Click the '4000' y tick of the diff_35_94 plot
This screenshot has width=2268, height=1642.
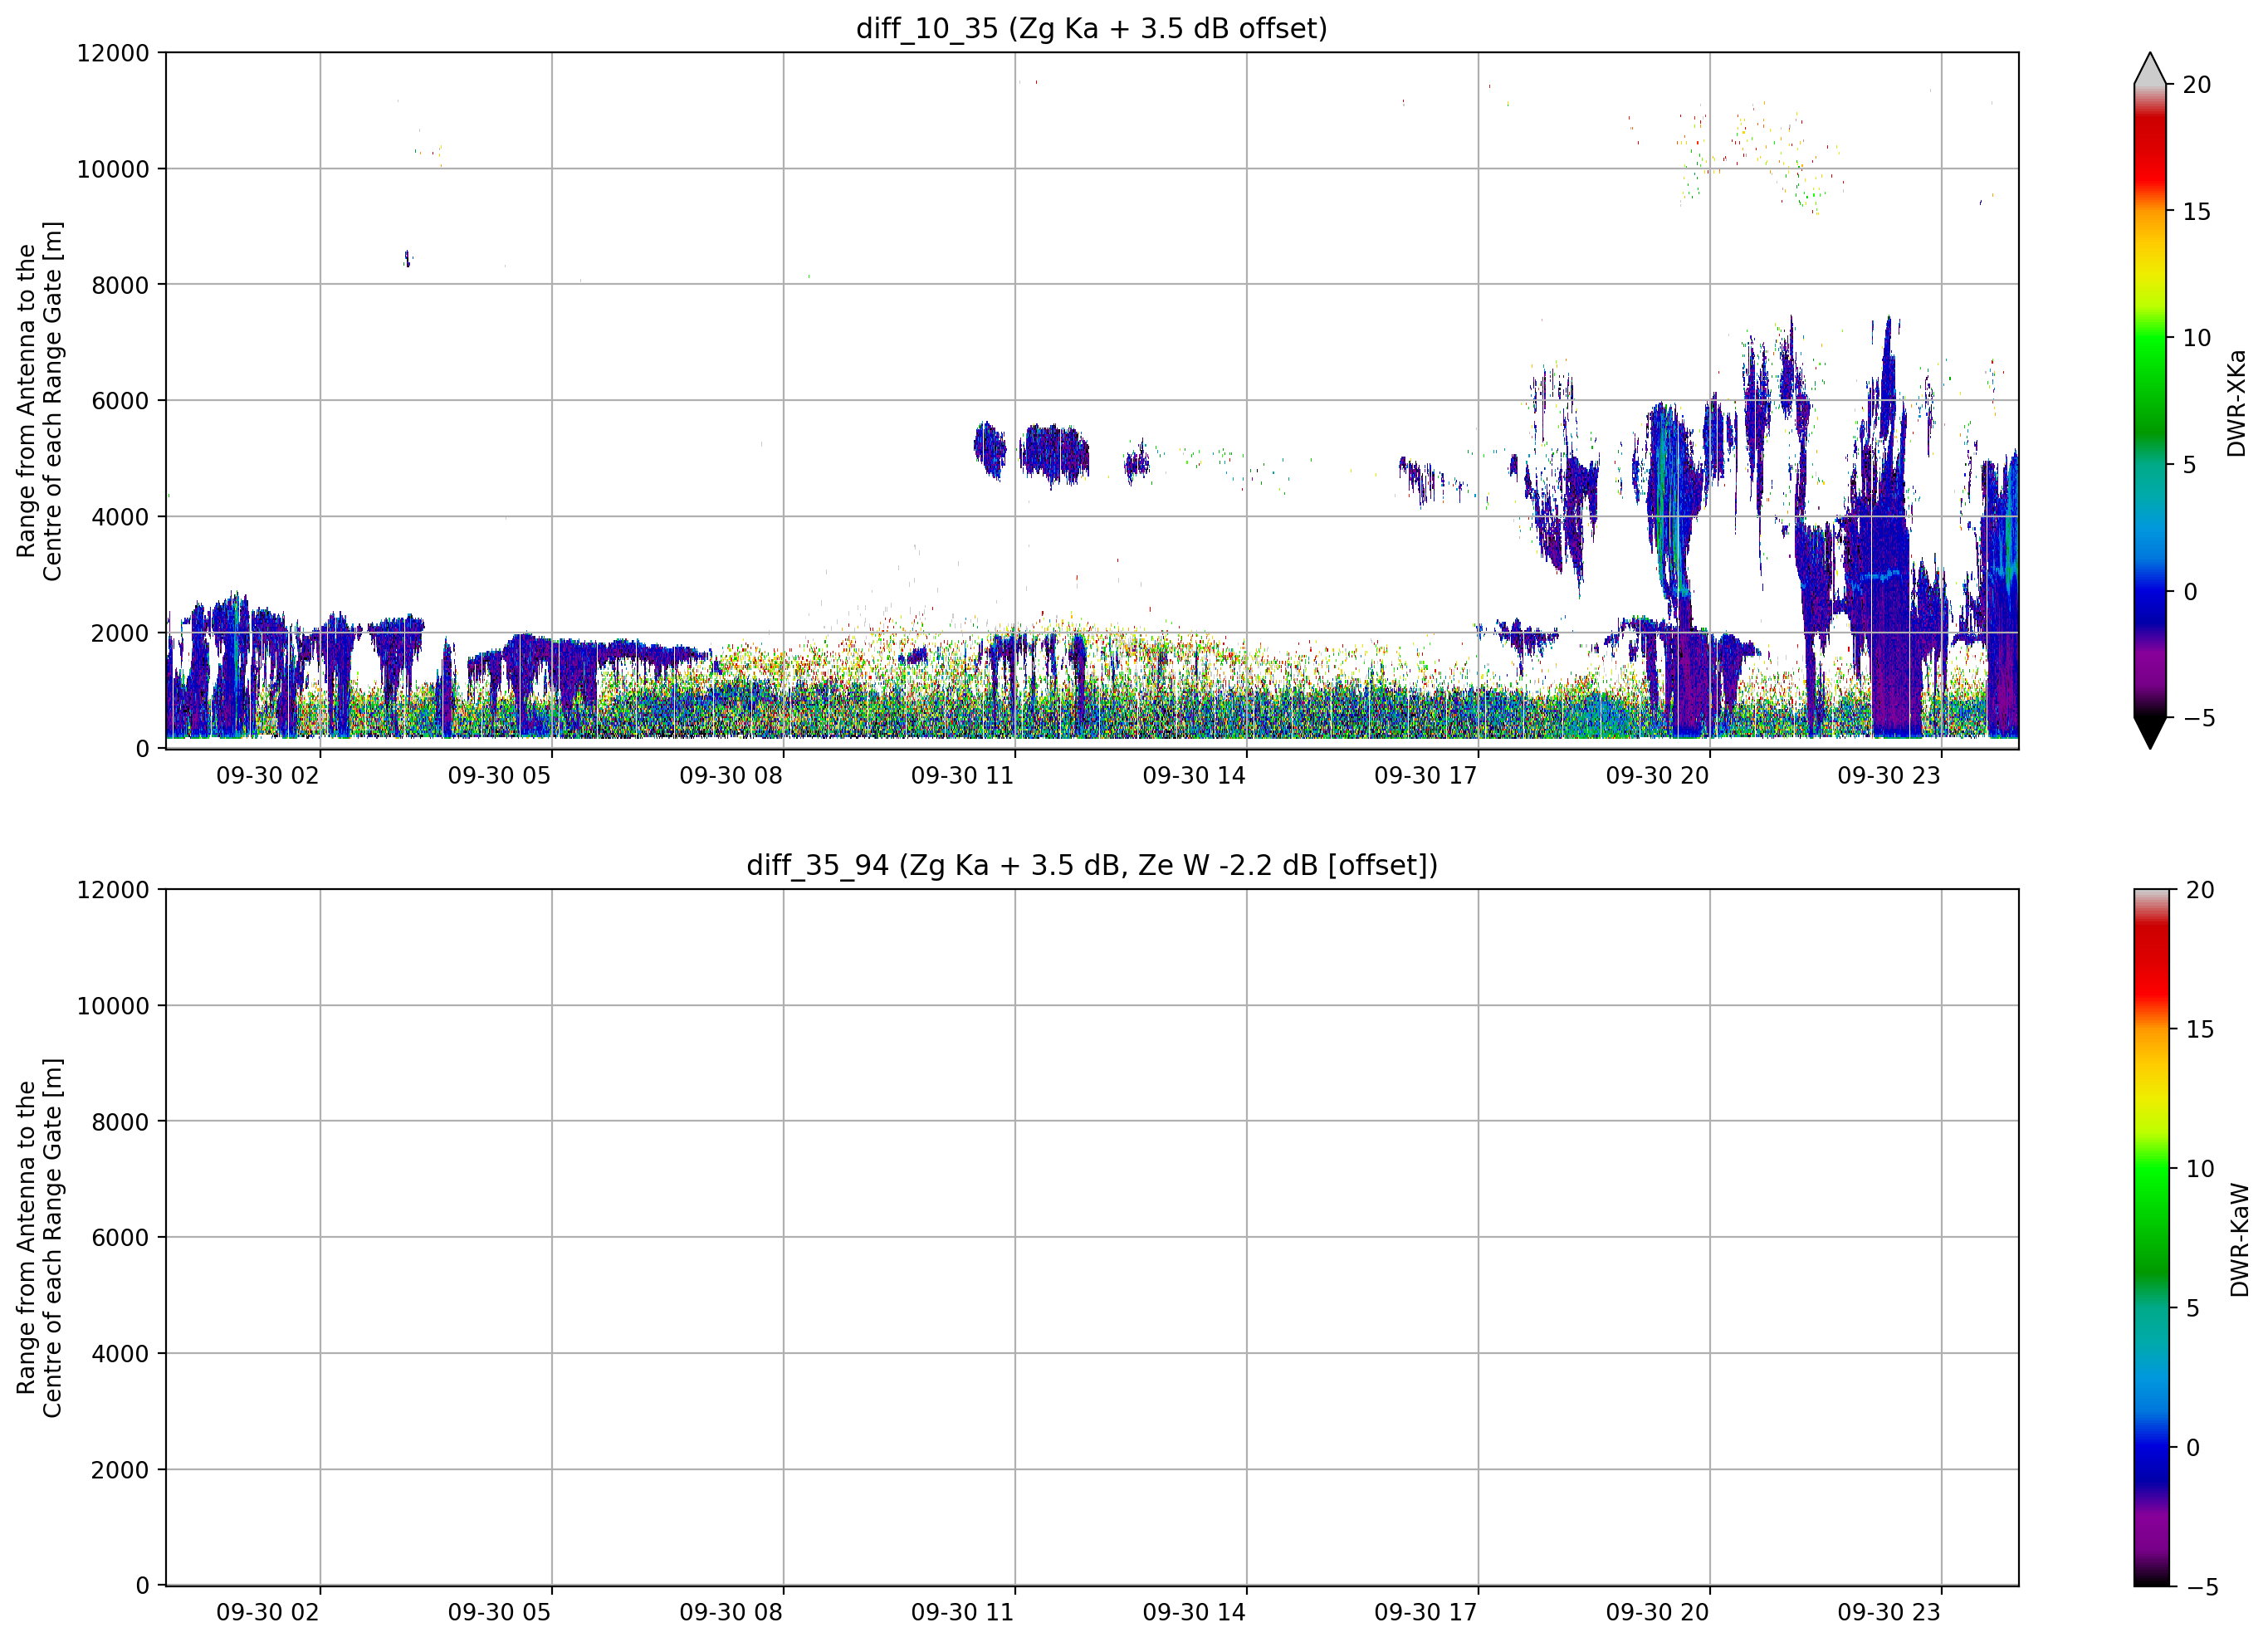pyautogui.click(x=120, y=1354)
